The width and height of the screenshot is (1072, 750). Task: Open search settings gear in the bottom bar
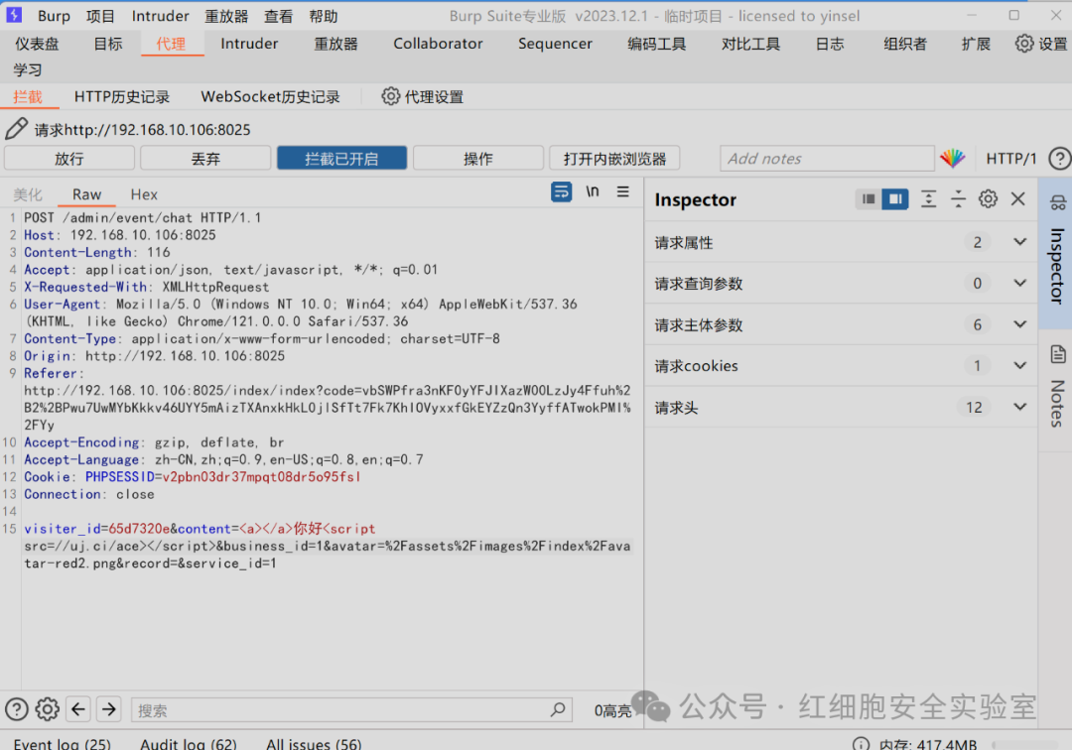(x=48, y=709)
